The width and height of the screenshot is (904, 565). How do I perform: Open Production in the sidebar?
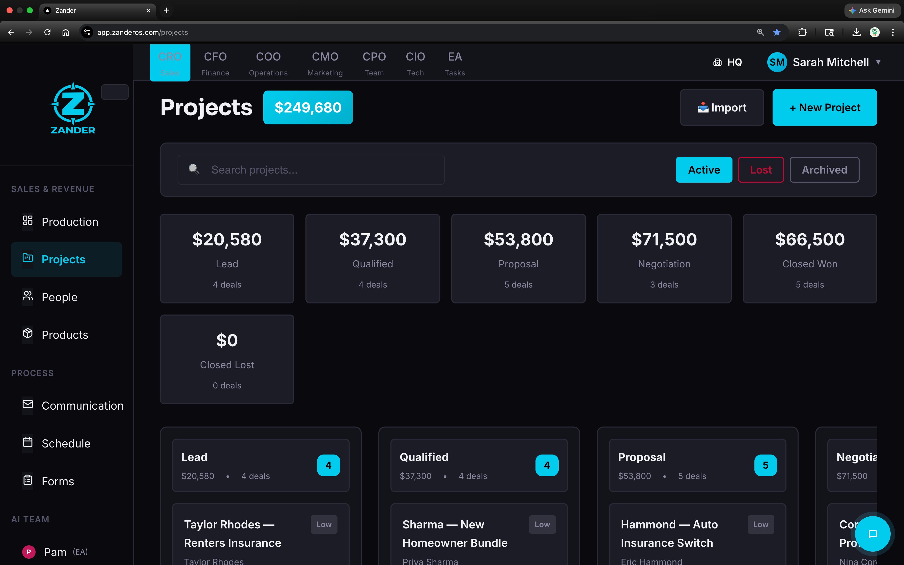(x=67, y=222)
